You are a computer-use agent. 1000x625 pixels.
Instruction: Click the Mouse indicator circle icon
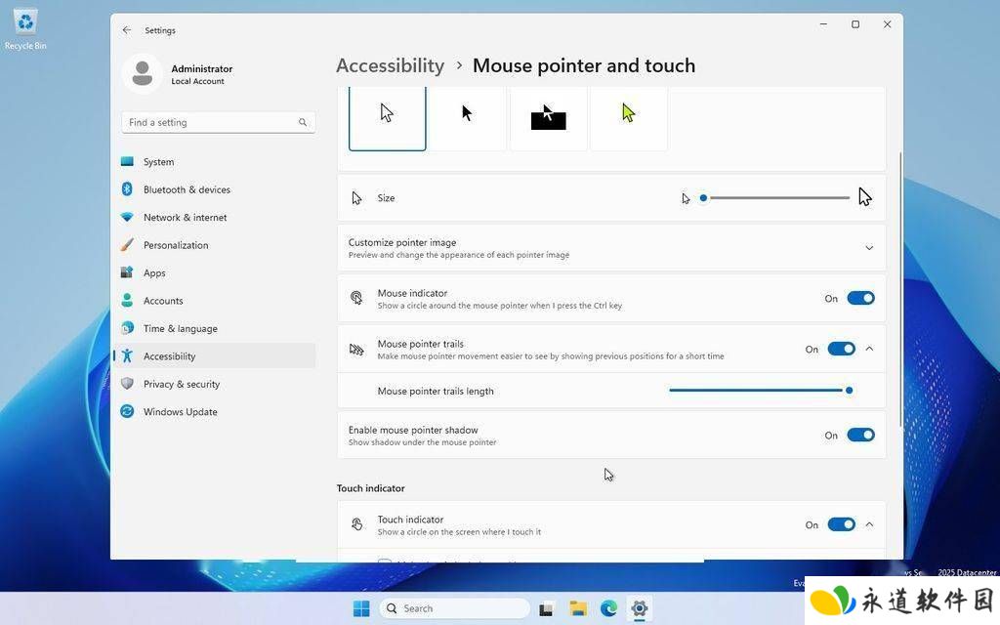tap(356, 298)
